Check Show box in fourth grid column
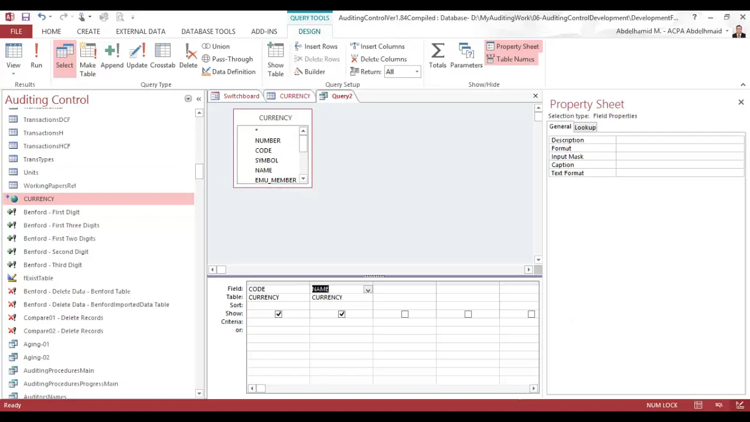 click(x=468, y=314)
